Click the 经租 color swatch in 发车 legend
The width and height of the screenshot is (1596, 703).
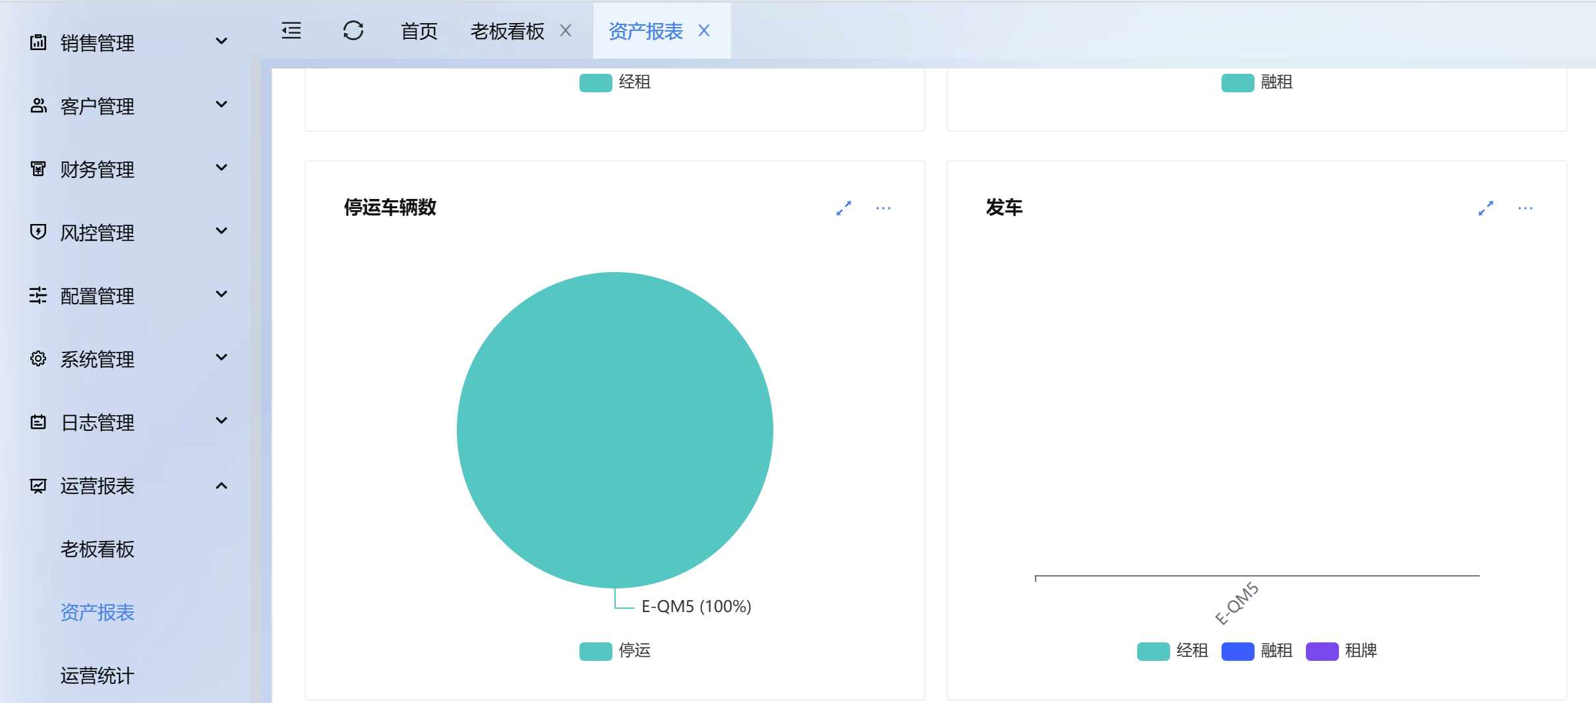[1153, 651]
